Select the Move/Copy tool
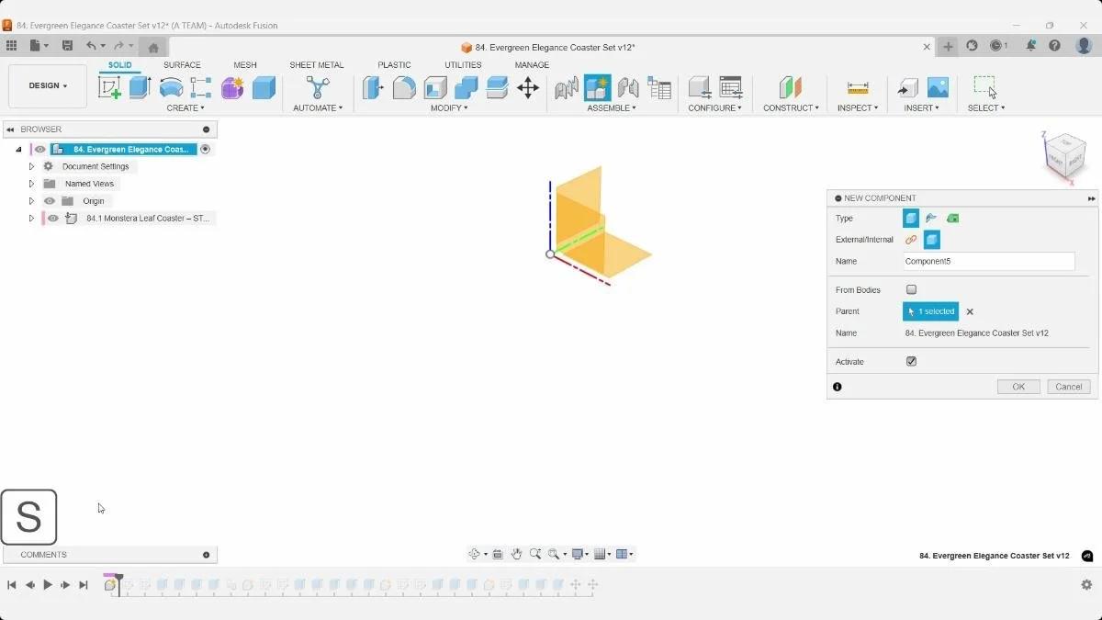The height and width of the screenshot is (620, 1102). (528, 87)
